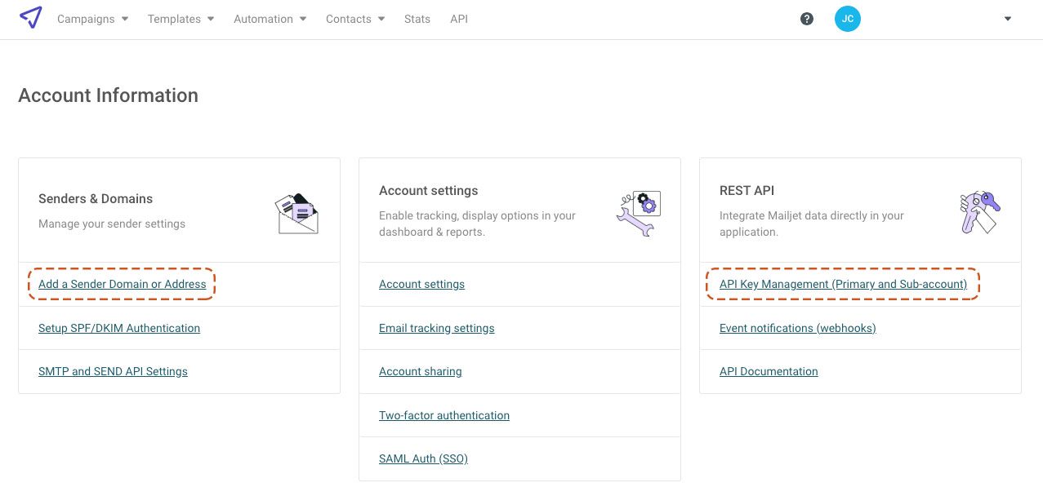Open the Automation menu

(264, 19)
